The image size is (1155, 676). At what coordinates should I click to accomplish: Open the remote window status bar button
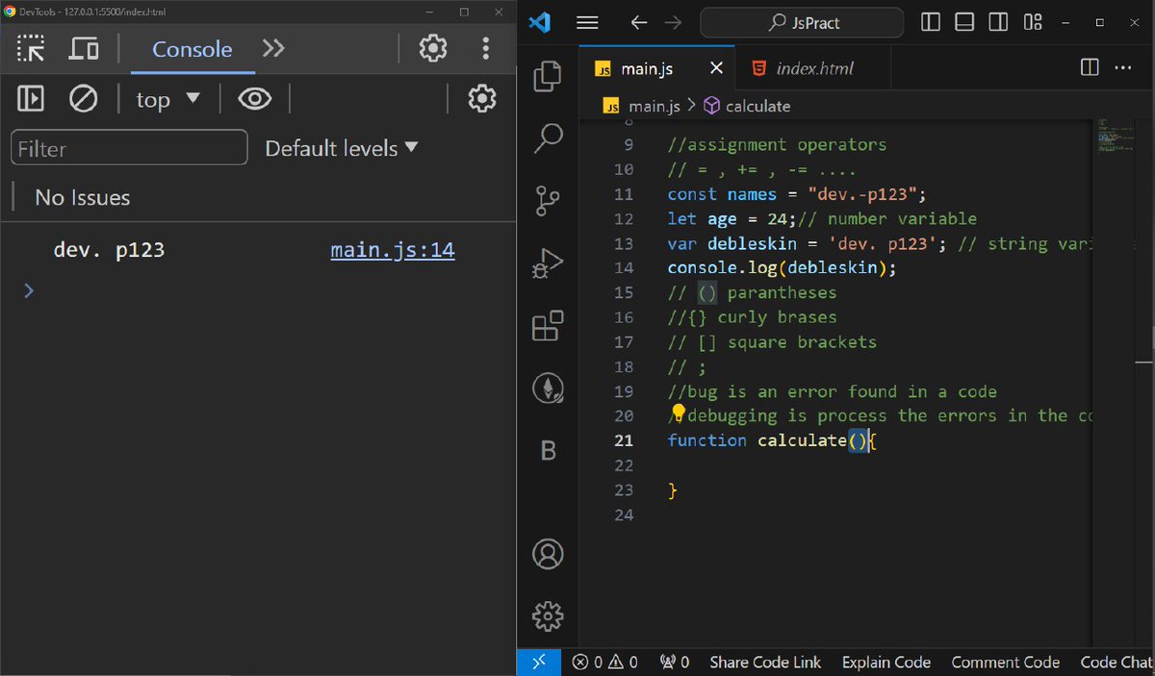coord(539,662)
